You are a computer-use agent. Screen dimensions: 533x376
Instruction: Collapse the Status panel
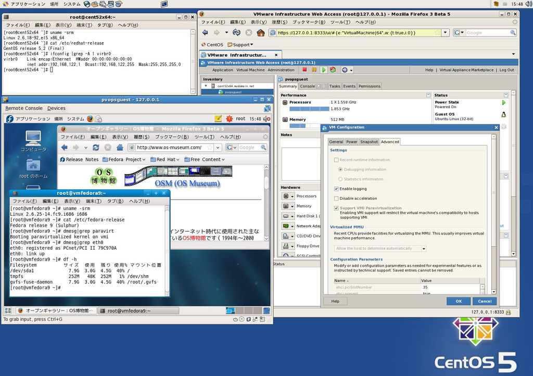click(x=506, y=95)
